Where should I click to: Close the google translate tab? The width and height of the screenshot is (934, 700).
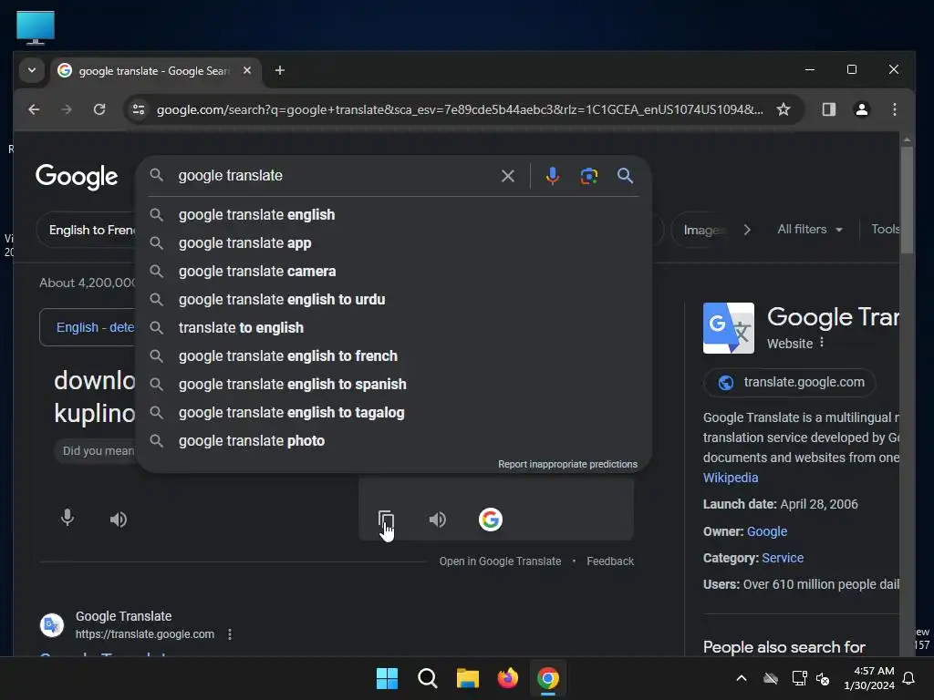(246, 70)
